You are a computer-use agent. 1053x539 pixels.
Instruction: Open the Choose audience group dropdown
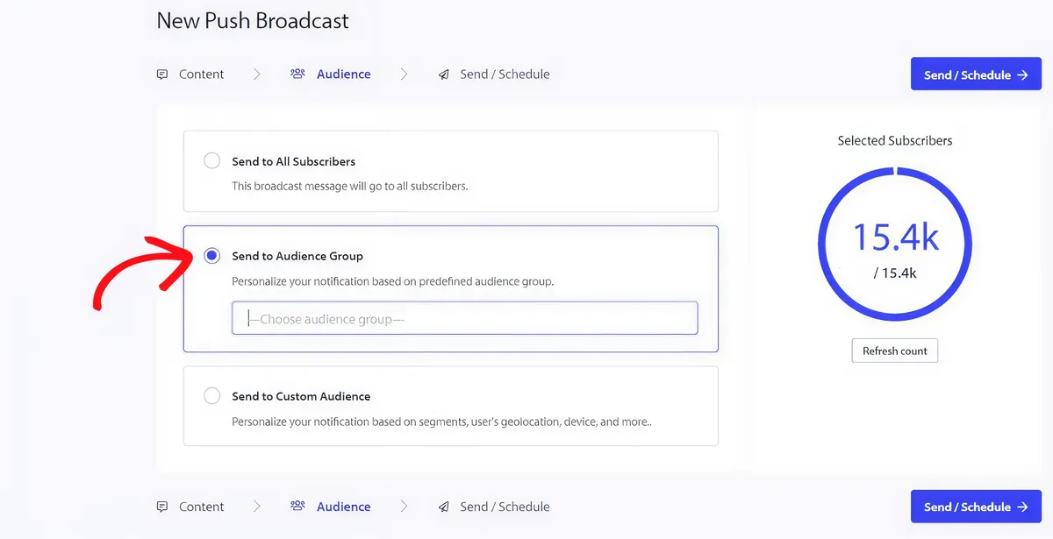click(464, 318)
